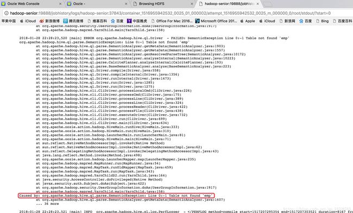Close the Oozie Web Console tab
The height and width of the screenshot is (213, 353).
point(60,4)
